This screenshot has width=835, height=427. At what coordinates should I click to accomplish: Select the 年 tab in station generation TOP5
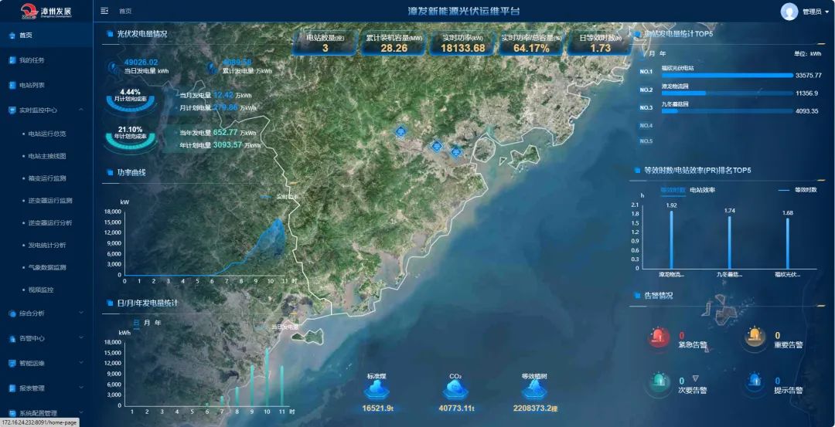coord(663,53)
